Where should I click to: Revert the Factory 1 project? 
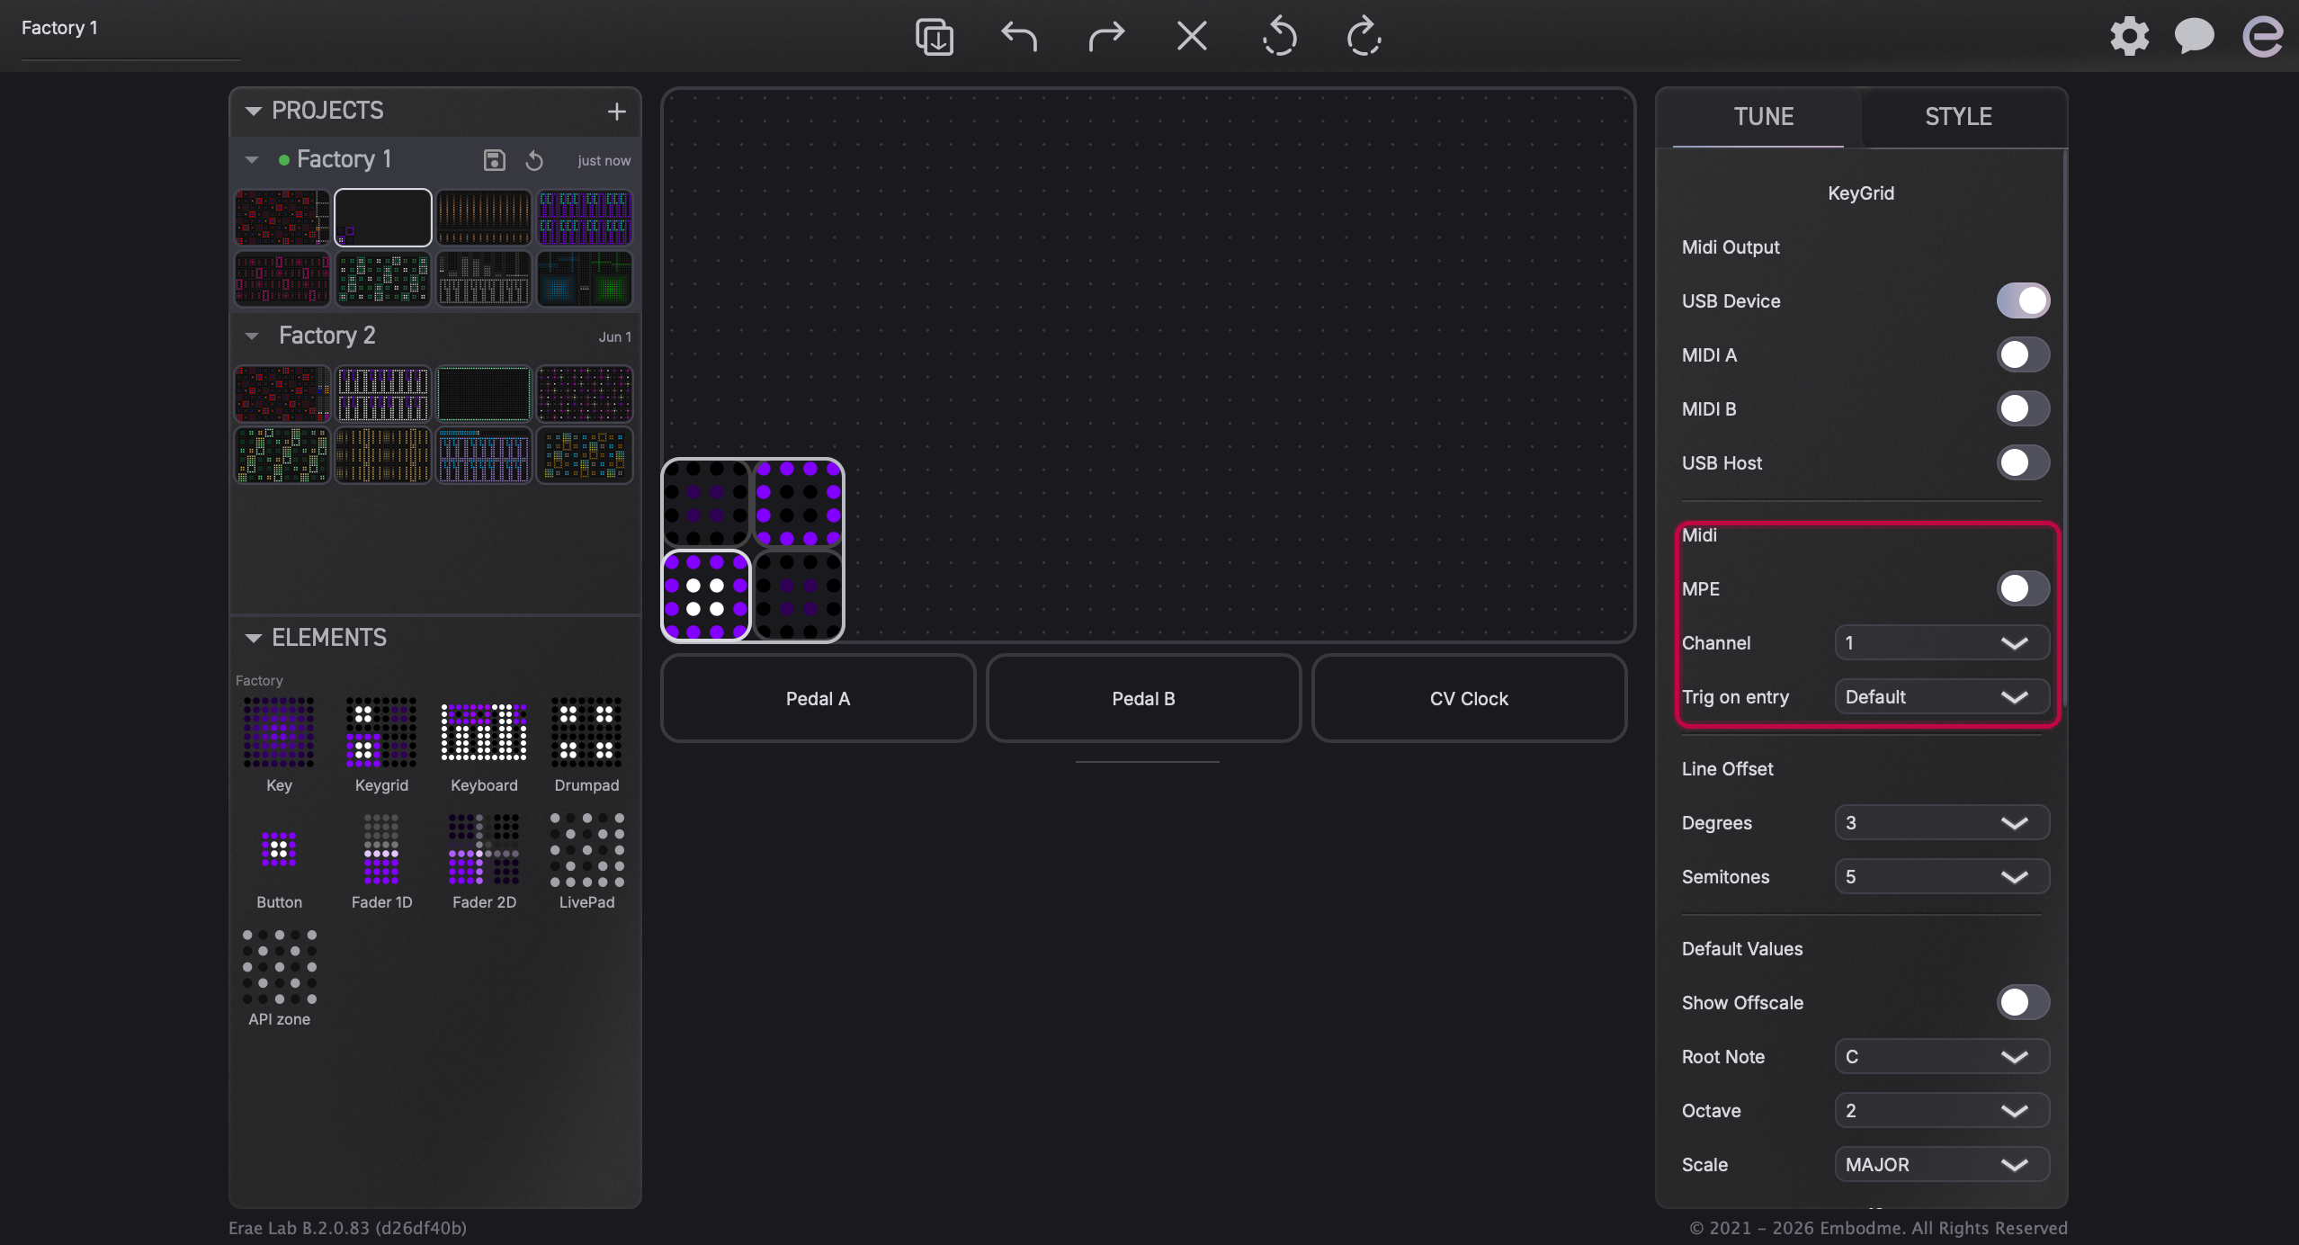534,160
